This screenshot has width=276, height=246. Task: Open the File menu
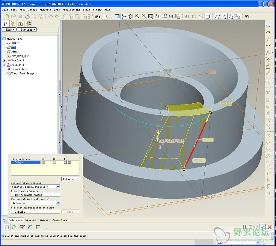click(x=5, y=10)
